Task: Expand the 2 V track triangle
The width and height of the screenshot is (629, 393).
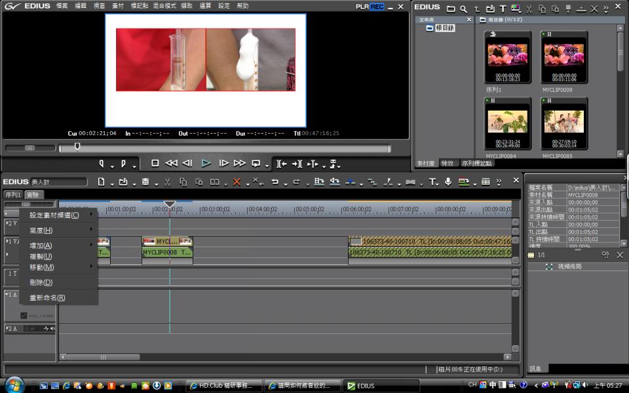Action: (8, 223)
